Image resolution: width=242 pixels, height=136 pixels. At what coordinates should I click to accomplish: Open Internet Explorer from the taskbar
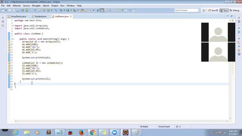coord(16,133)
